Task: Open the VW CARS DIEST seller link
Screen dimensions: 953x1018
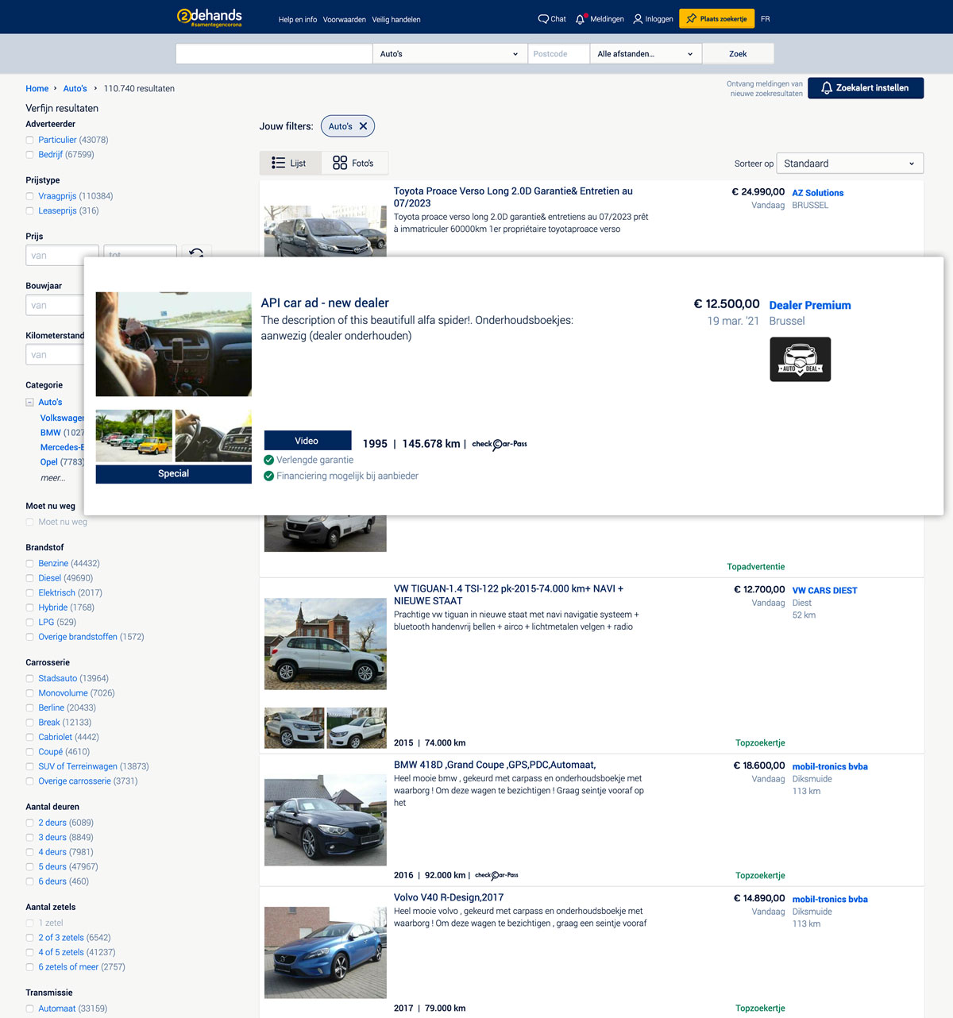Action: 824,591
